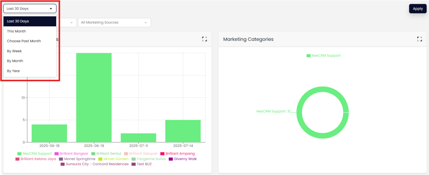Toggle NexCRM Support legend in bar chart
429x175 pixels.
point(35,153)
